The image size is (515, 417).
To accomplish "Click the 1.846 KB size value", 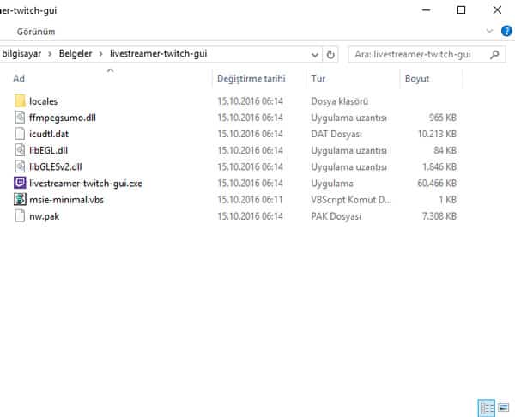I will click(x=439, y=166).
